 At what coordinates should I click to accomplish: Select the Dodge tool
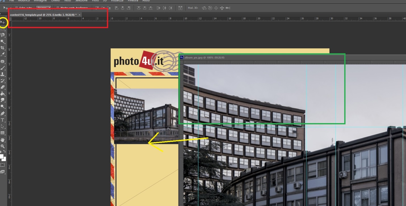(x=3, y=107)
